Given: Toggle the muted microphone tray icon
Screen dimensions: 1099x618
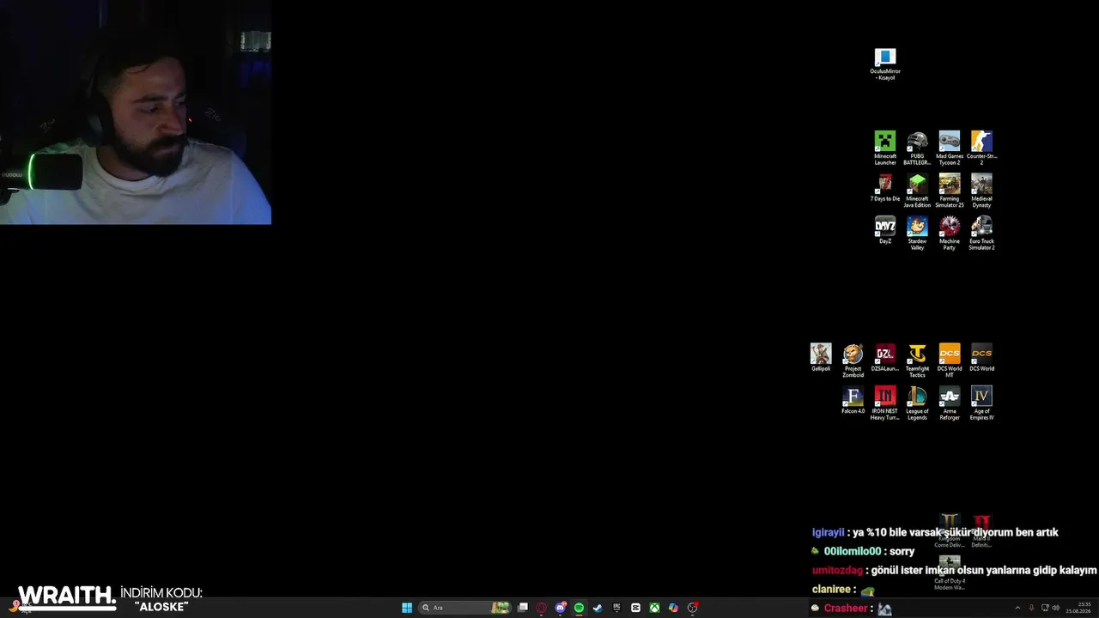Looking at the screenshot, I should pyautogui.click(x=1031, y=608).
